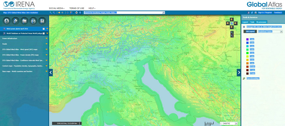Image resolution: width=285 pixels, height=126 pixels.
Task: Open the measure tool dropdown arrow
Action: coord(73,13)
